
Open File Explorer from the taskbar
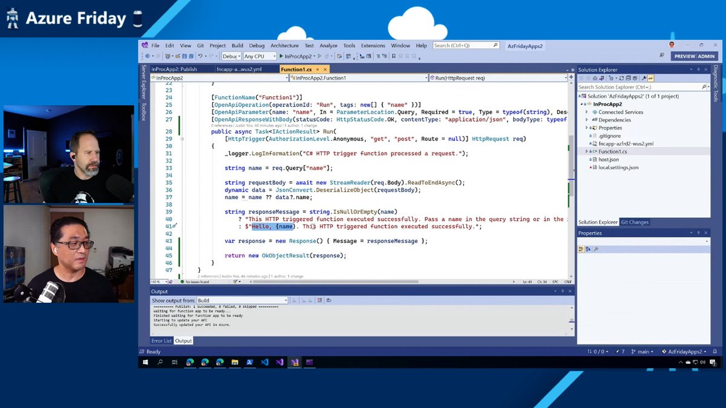[x=235, y=362]
